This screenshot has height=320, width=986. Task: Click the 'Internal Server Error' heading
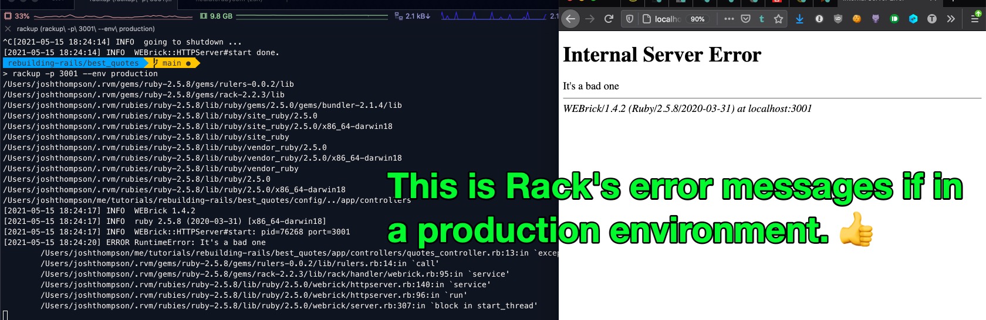662,55
